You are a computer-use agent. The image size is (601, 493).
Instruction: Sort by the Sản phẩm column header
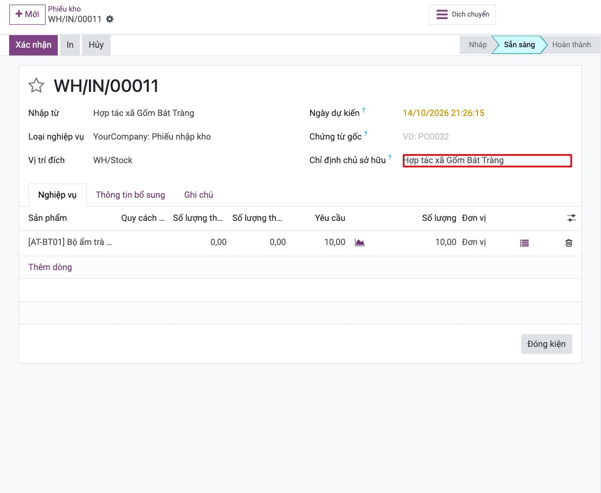click(48, 218)
